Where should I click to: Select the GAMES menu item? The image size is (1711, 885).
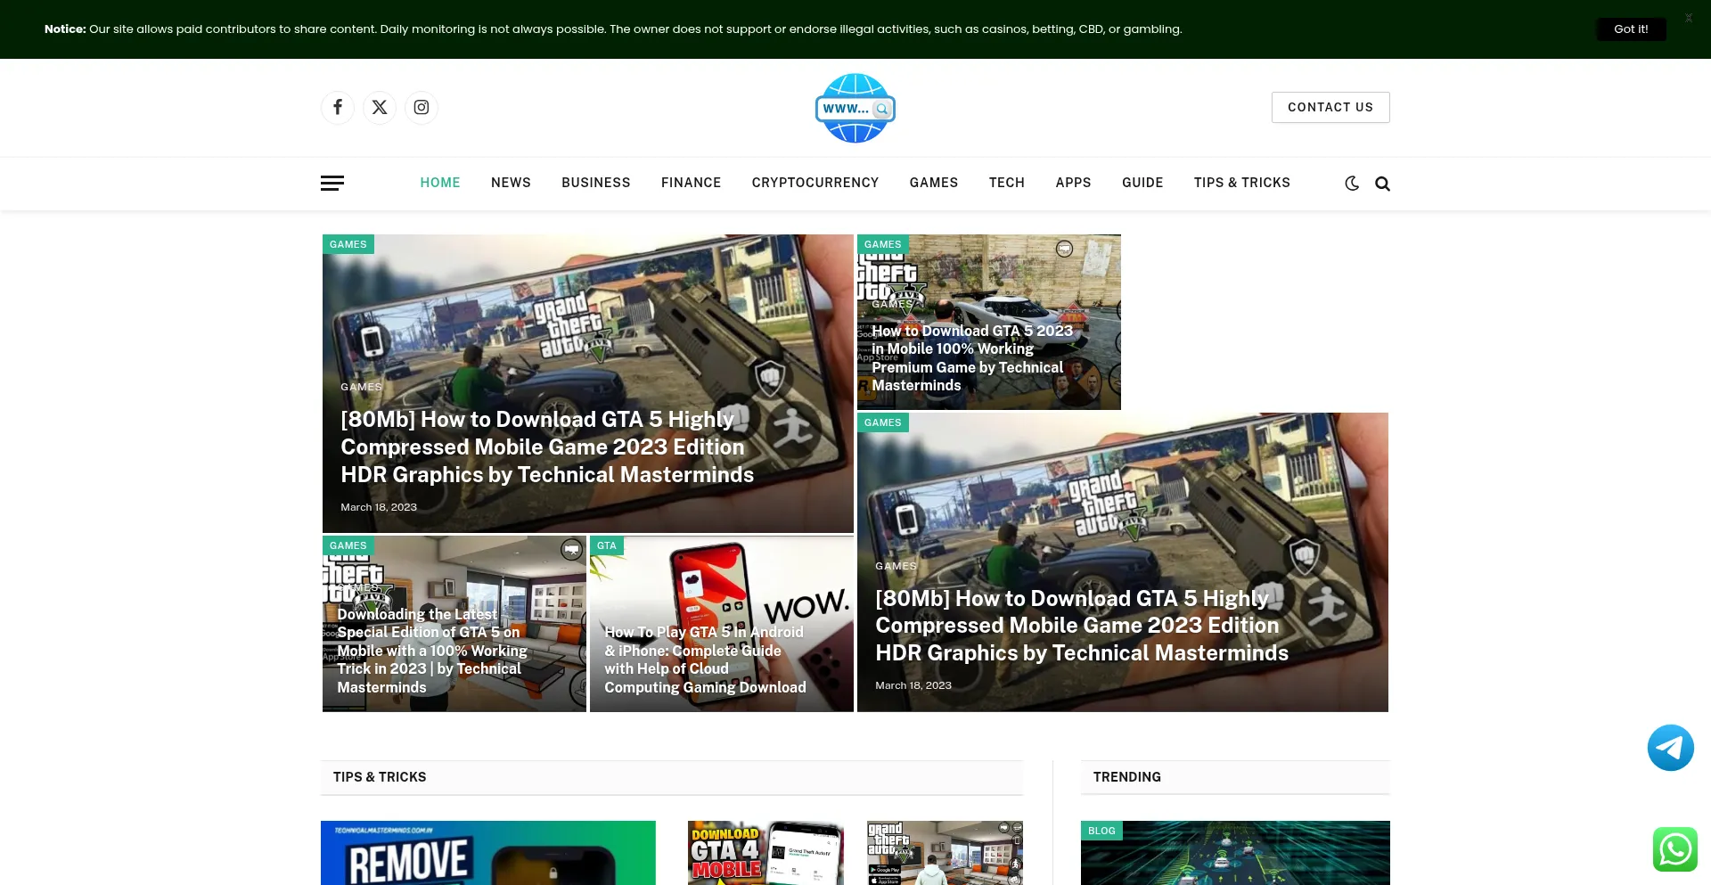pyautogui.click(x=934, y=183)
